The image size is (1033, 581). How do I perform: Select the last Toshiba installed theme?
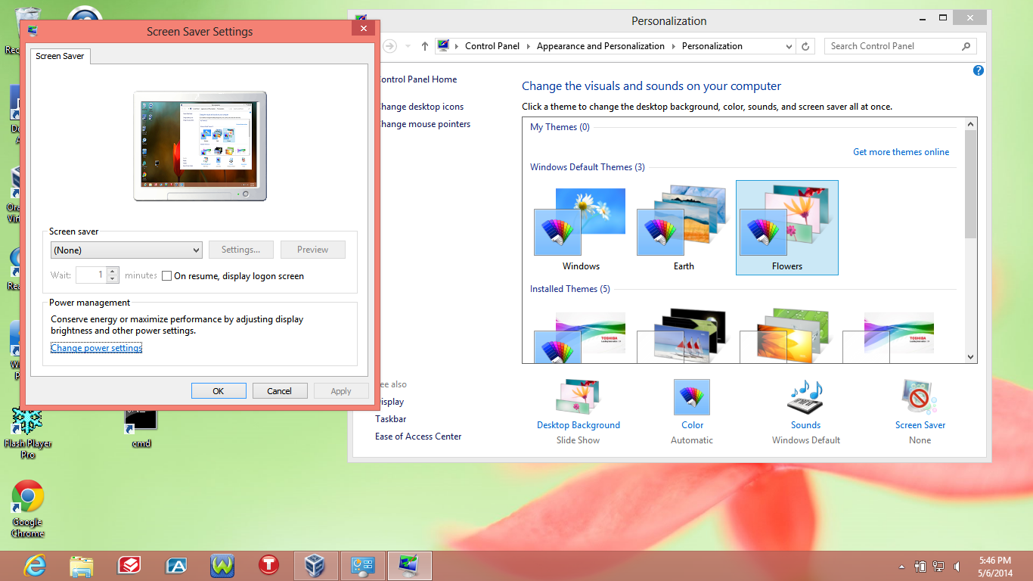[x=889, y=337]
